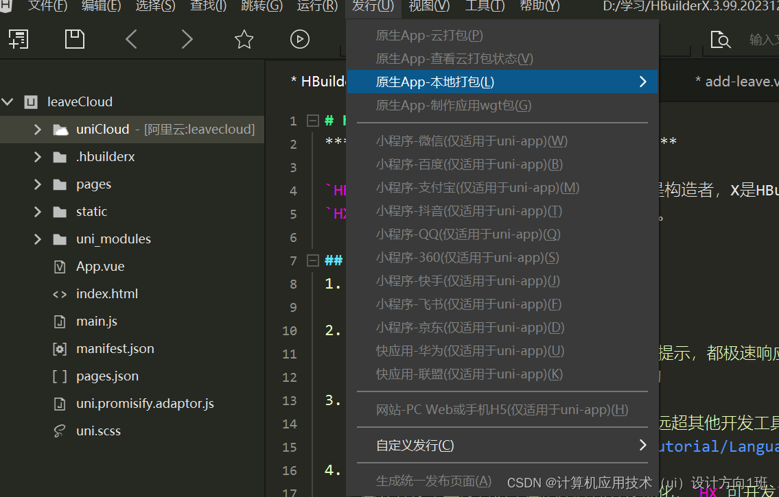Click the star (favorites) toolbar icon
This screenshot has height=497, width=779.
[244, 39]
